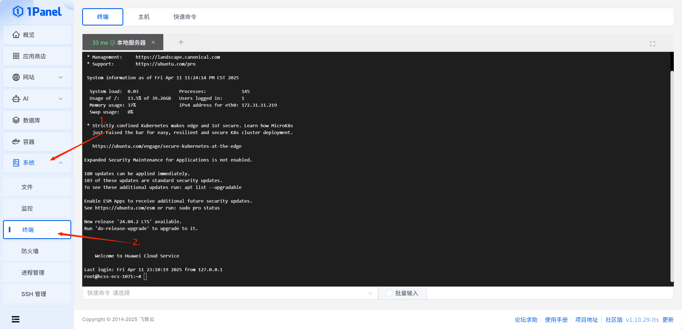Enable the 批量输入 checkbox
Screen dimensions: 682x329
389,293
